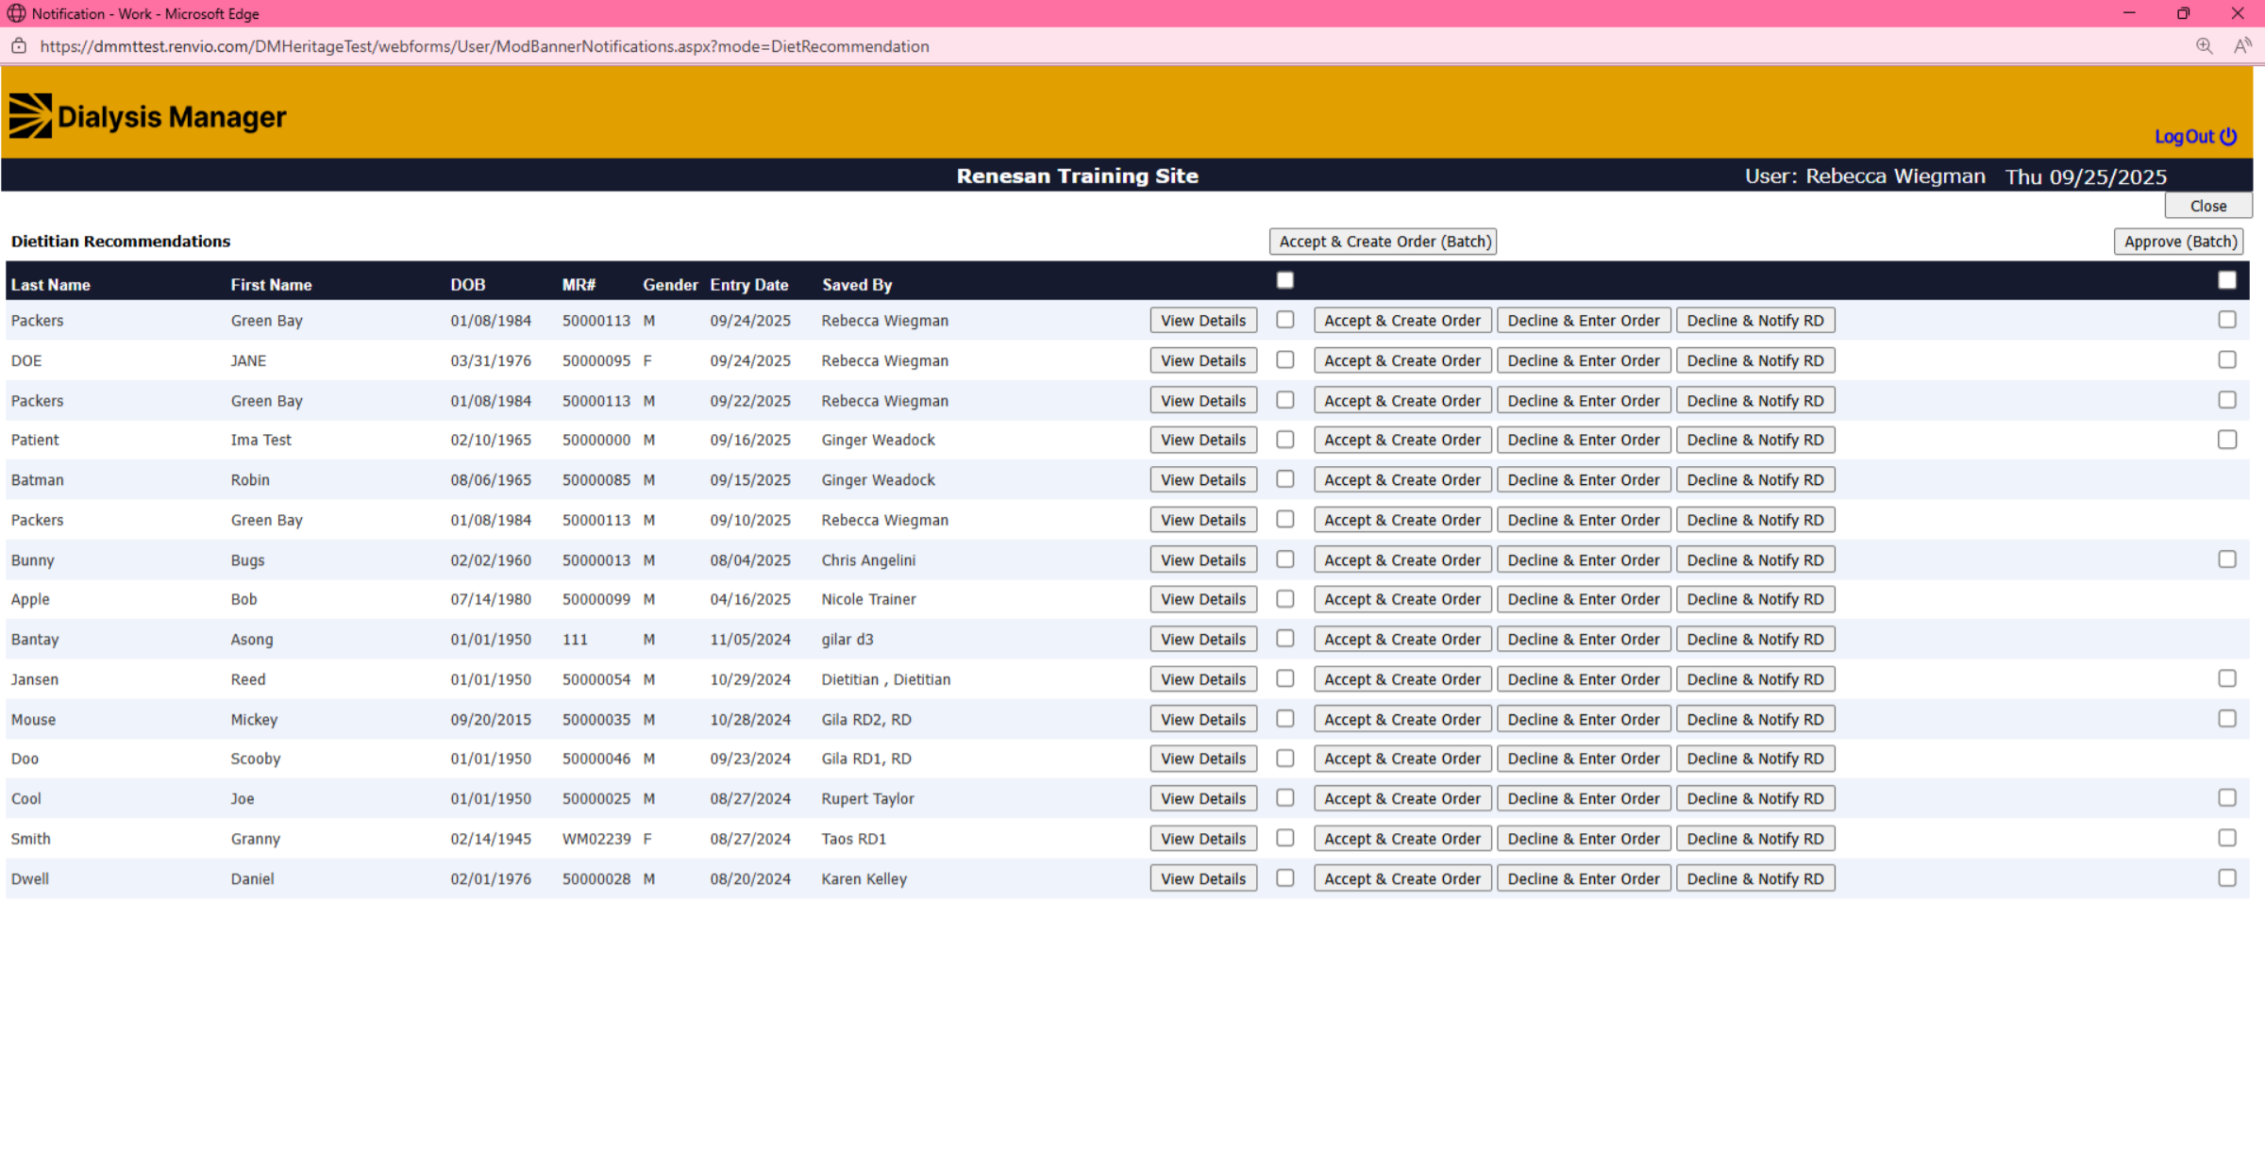The width and height of the screenshot is (2265, 1168).
Task: Decline & Notify RD for Mouse Mickey
Action: (x=1755, y=719)
